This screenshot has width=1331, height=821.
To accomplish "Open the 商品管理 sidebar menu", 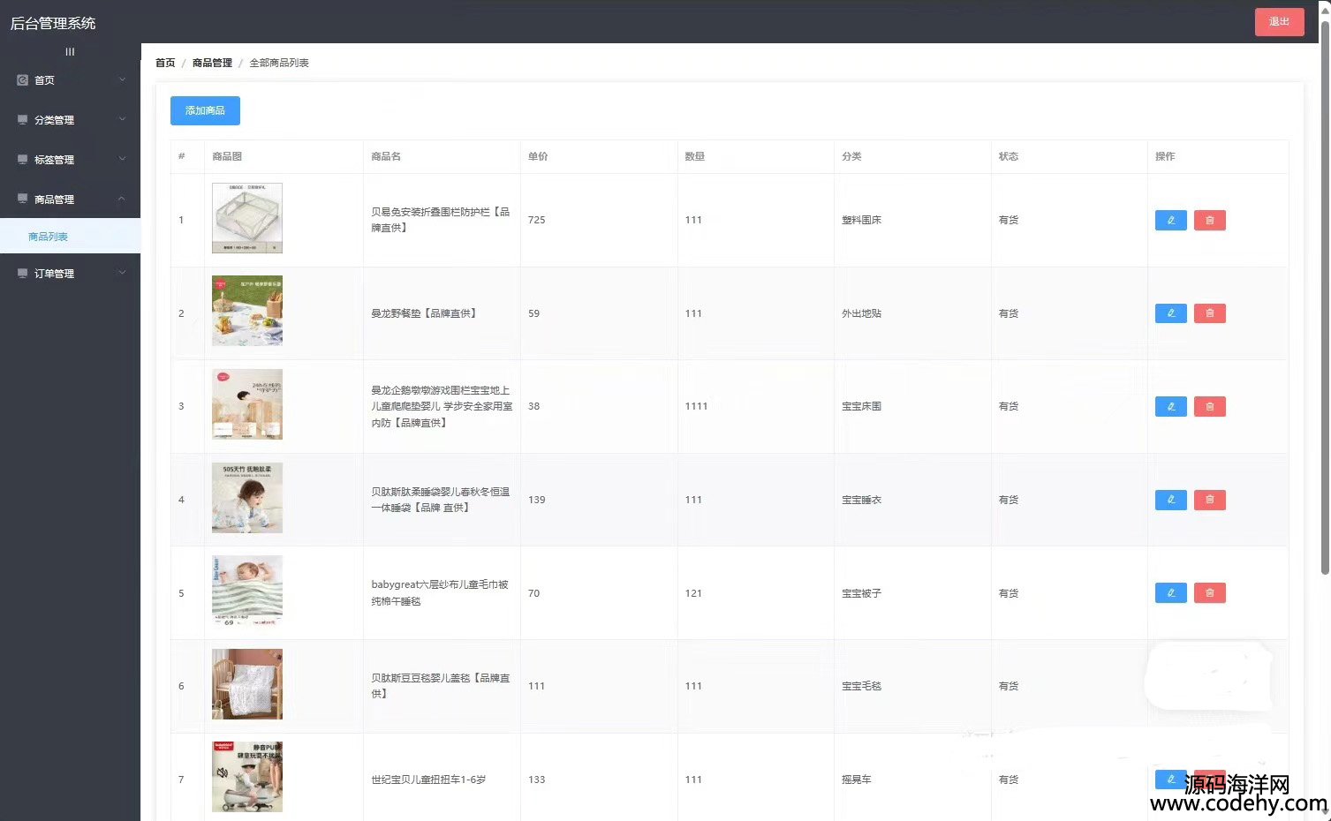I will click(70, 200).
